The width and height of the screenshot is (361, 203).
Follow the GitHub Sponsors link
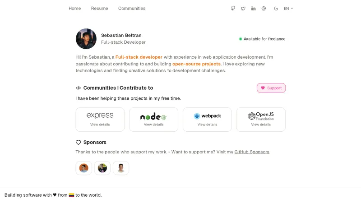[x=252, y=152]
